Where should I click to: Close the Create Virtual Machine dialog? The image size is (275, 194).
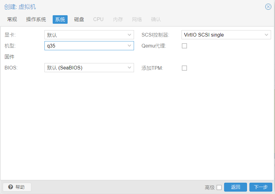[x=268, y=7]
